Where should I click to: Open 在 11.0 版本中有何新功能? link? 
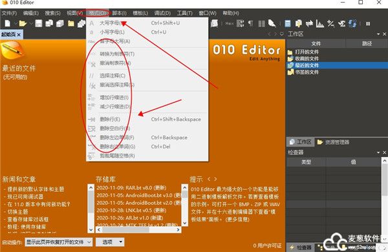click(39, 204)
